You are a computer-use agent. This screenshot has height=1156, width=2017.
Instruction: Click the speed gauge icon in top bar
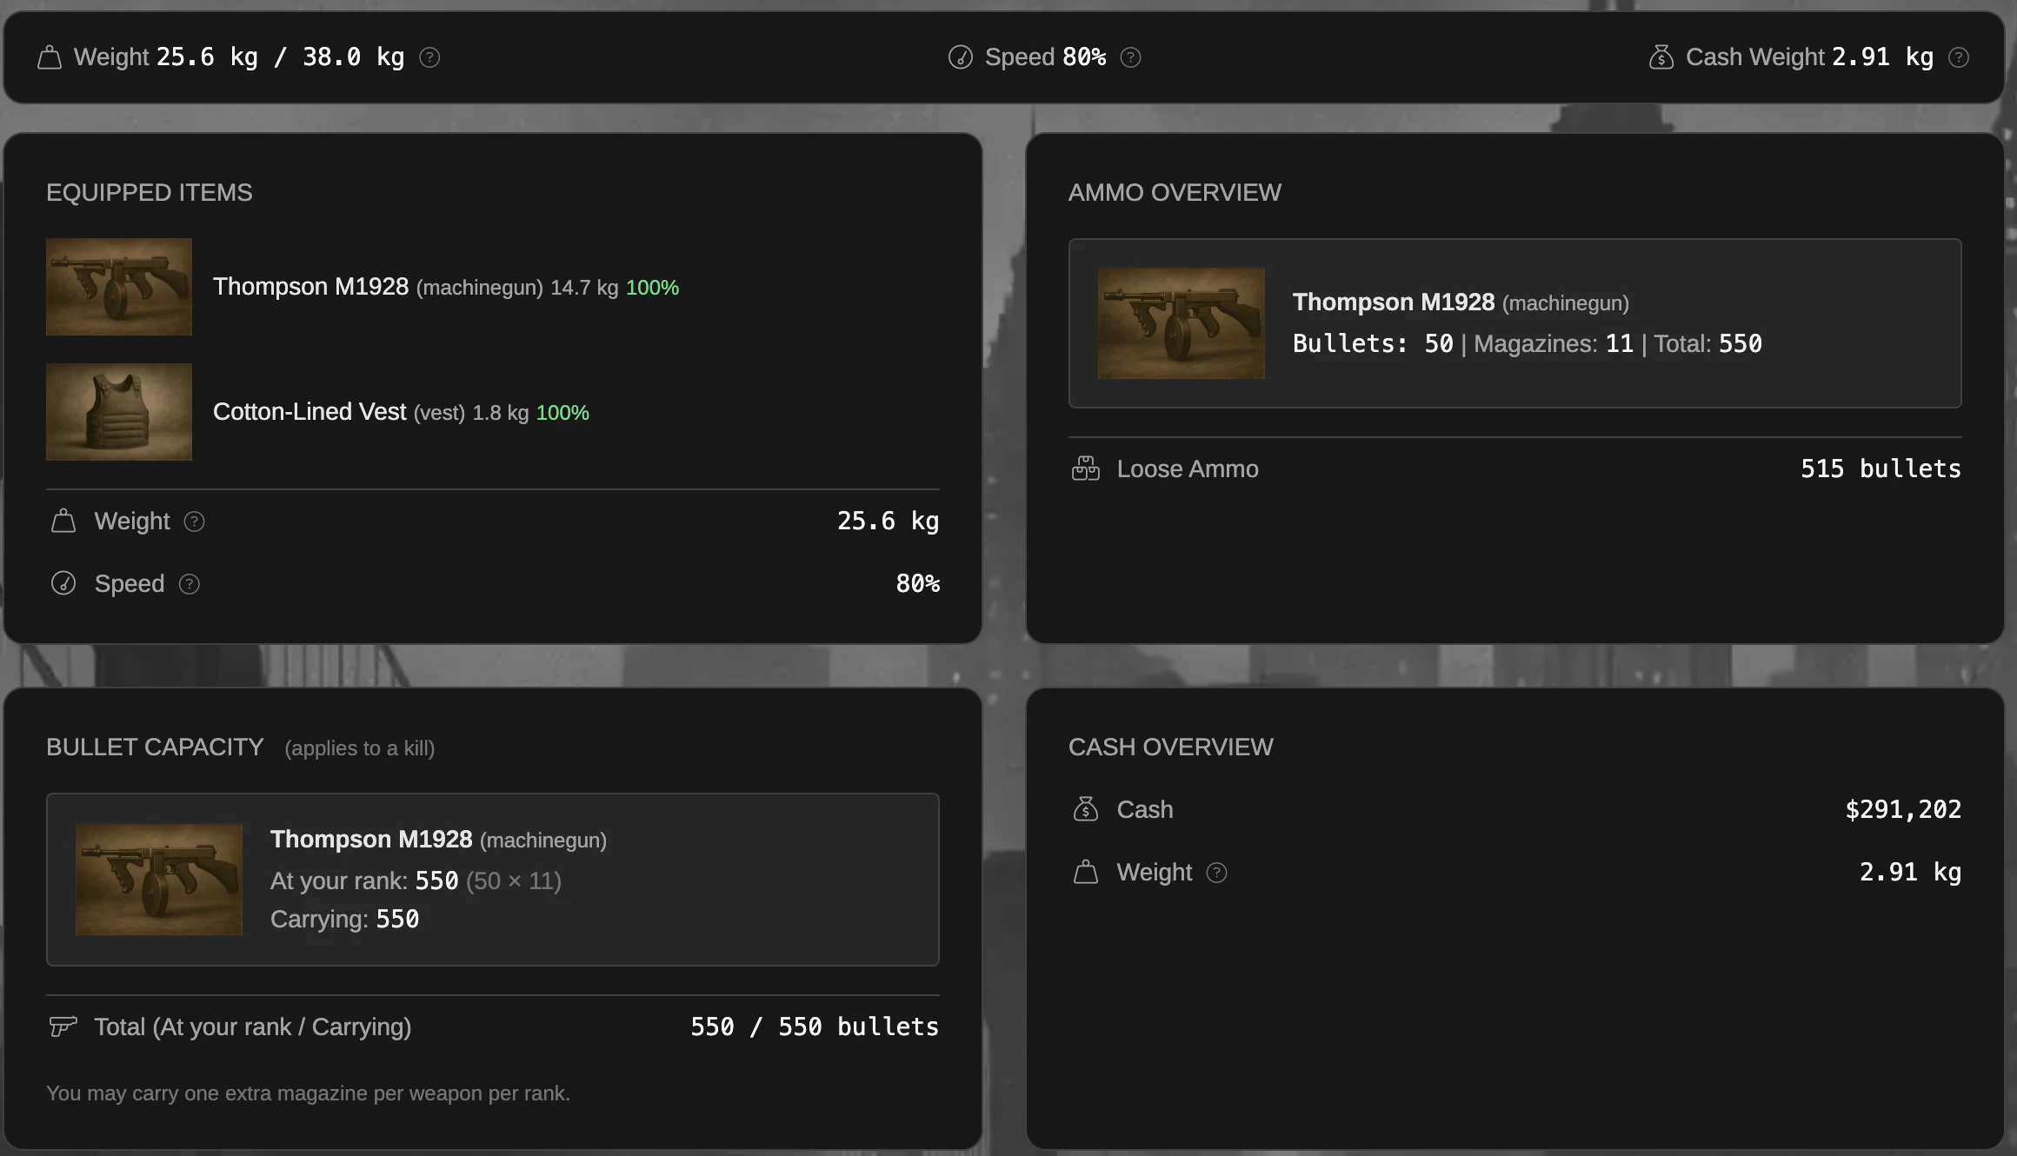coord(960,57)
